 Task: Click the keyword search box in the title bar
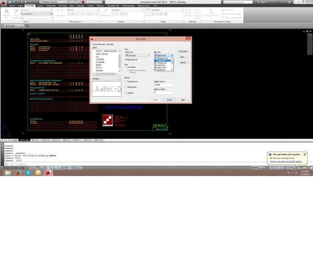pyautogui.click(x=238, y=2)
